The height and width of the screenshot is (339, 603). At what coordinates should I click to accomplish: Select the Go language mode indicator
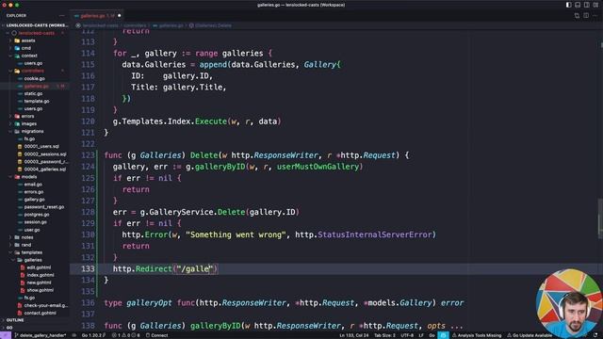432,335
